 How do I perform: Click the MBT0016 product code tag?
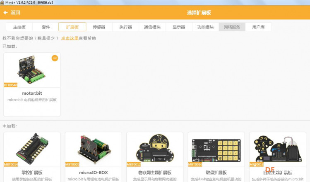tap(195, 164)
